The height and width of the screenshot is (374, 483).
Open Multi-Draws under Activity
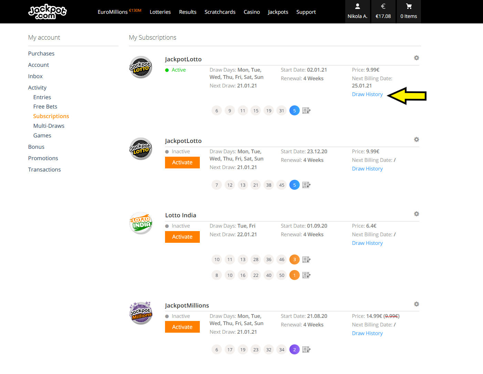point(49,126)
